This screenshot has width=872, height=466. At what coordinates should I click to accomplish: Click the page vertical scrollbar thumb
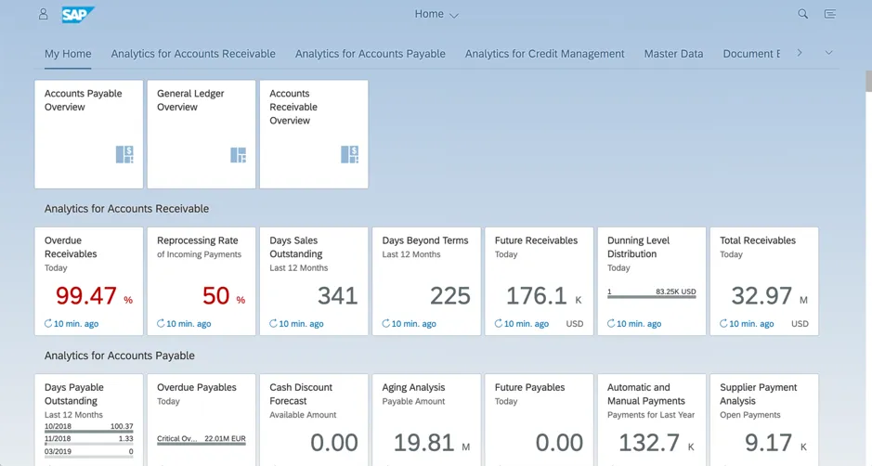(868, 81)
